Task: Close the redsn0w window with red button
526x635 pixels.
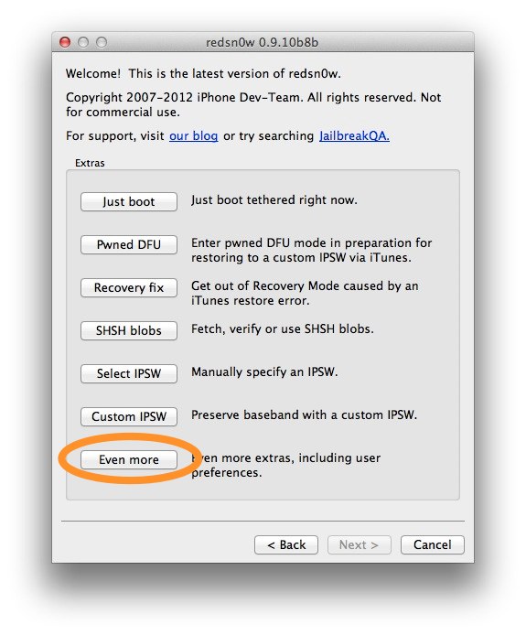Action: tap(65, 42)
